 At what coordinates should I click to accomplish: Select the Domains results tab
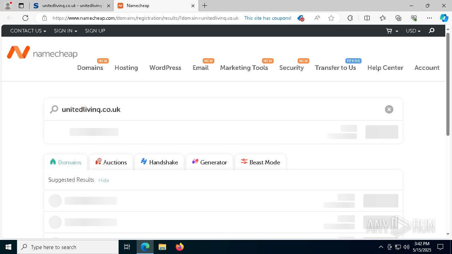pyautogui.click(x=66, y=162)
